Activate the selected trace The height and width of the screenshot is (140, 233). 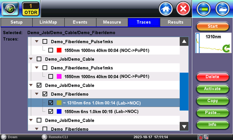pyautogui.click(x=213, y=89)
